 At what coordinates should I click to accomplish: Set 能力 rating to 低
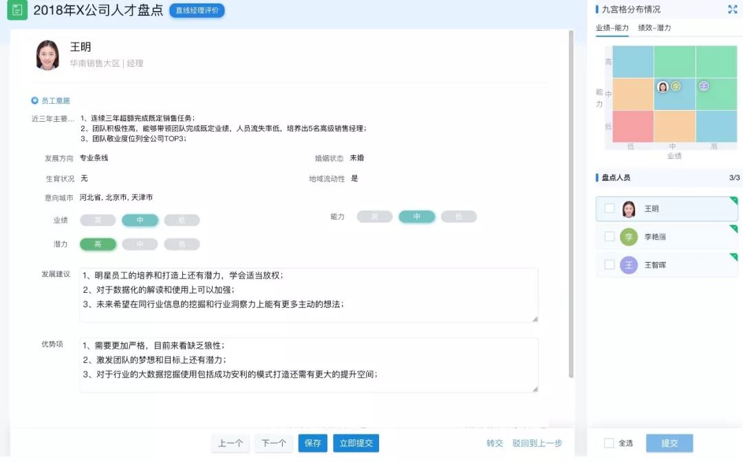pos(459,216)
